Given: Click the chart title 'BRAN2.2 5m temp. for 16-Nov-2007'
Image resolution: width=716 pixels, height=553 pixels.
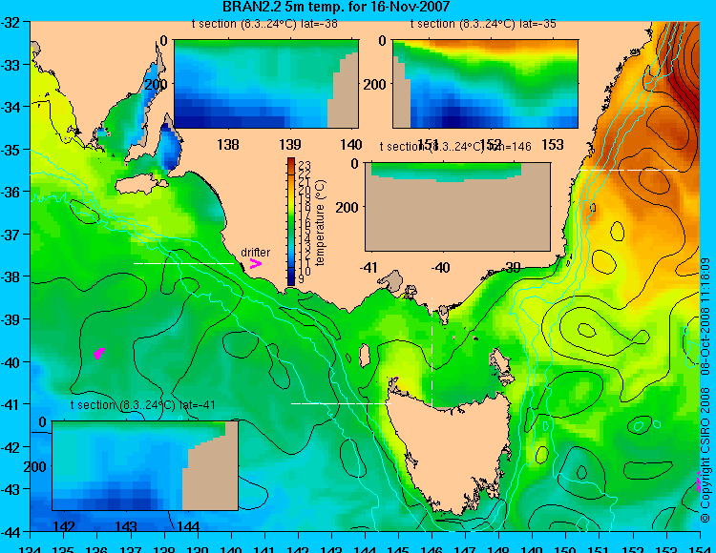Looking at the screenshot, I should coord(336,7).
